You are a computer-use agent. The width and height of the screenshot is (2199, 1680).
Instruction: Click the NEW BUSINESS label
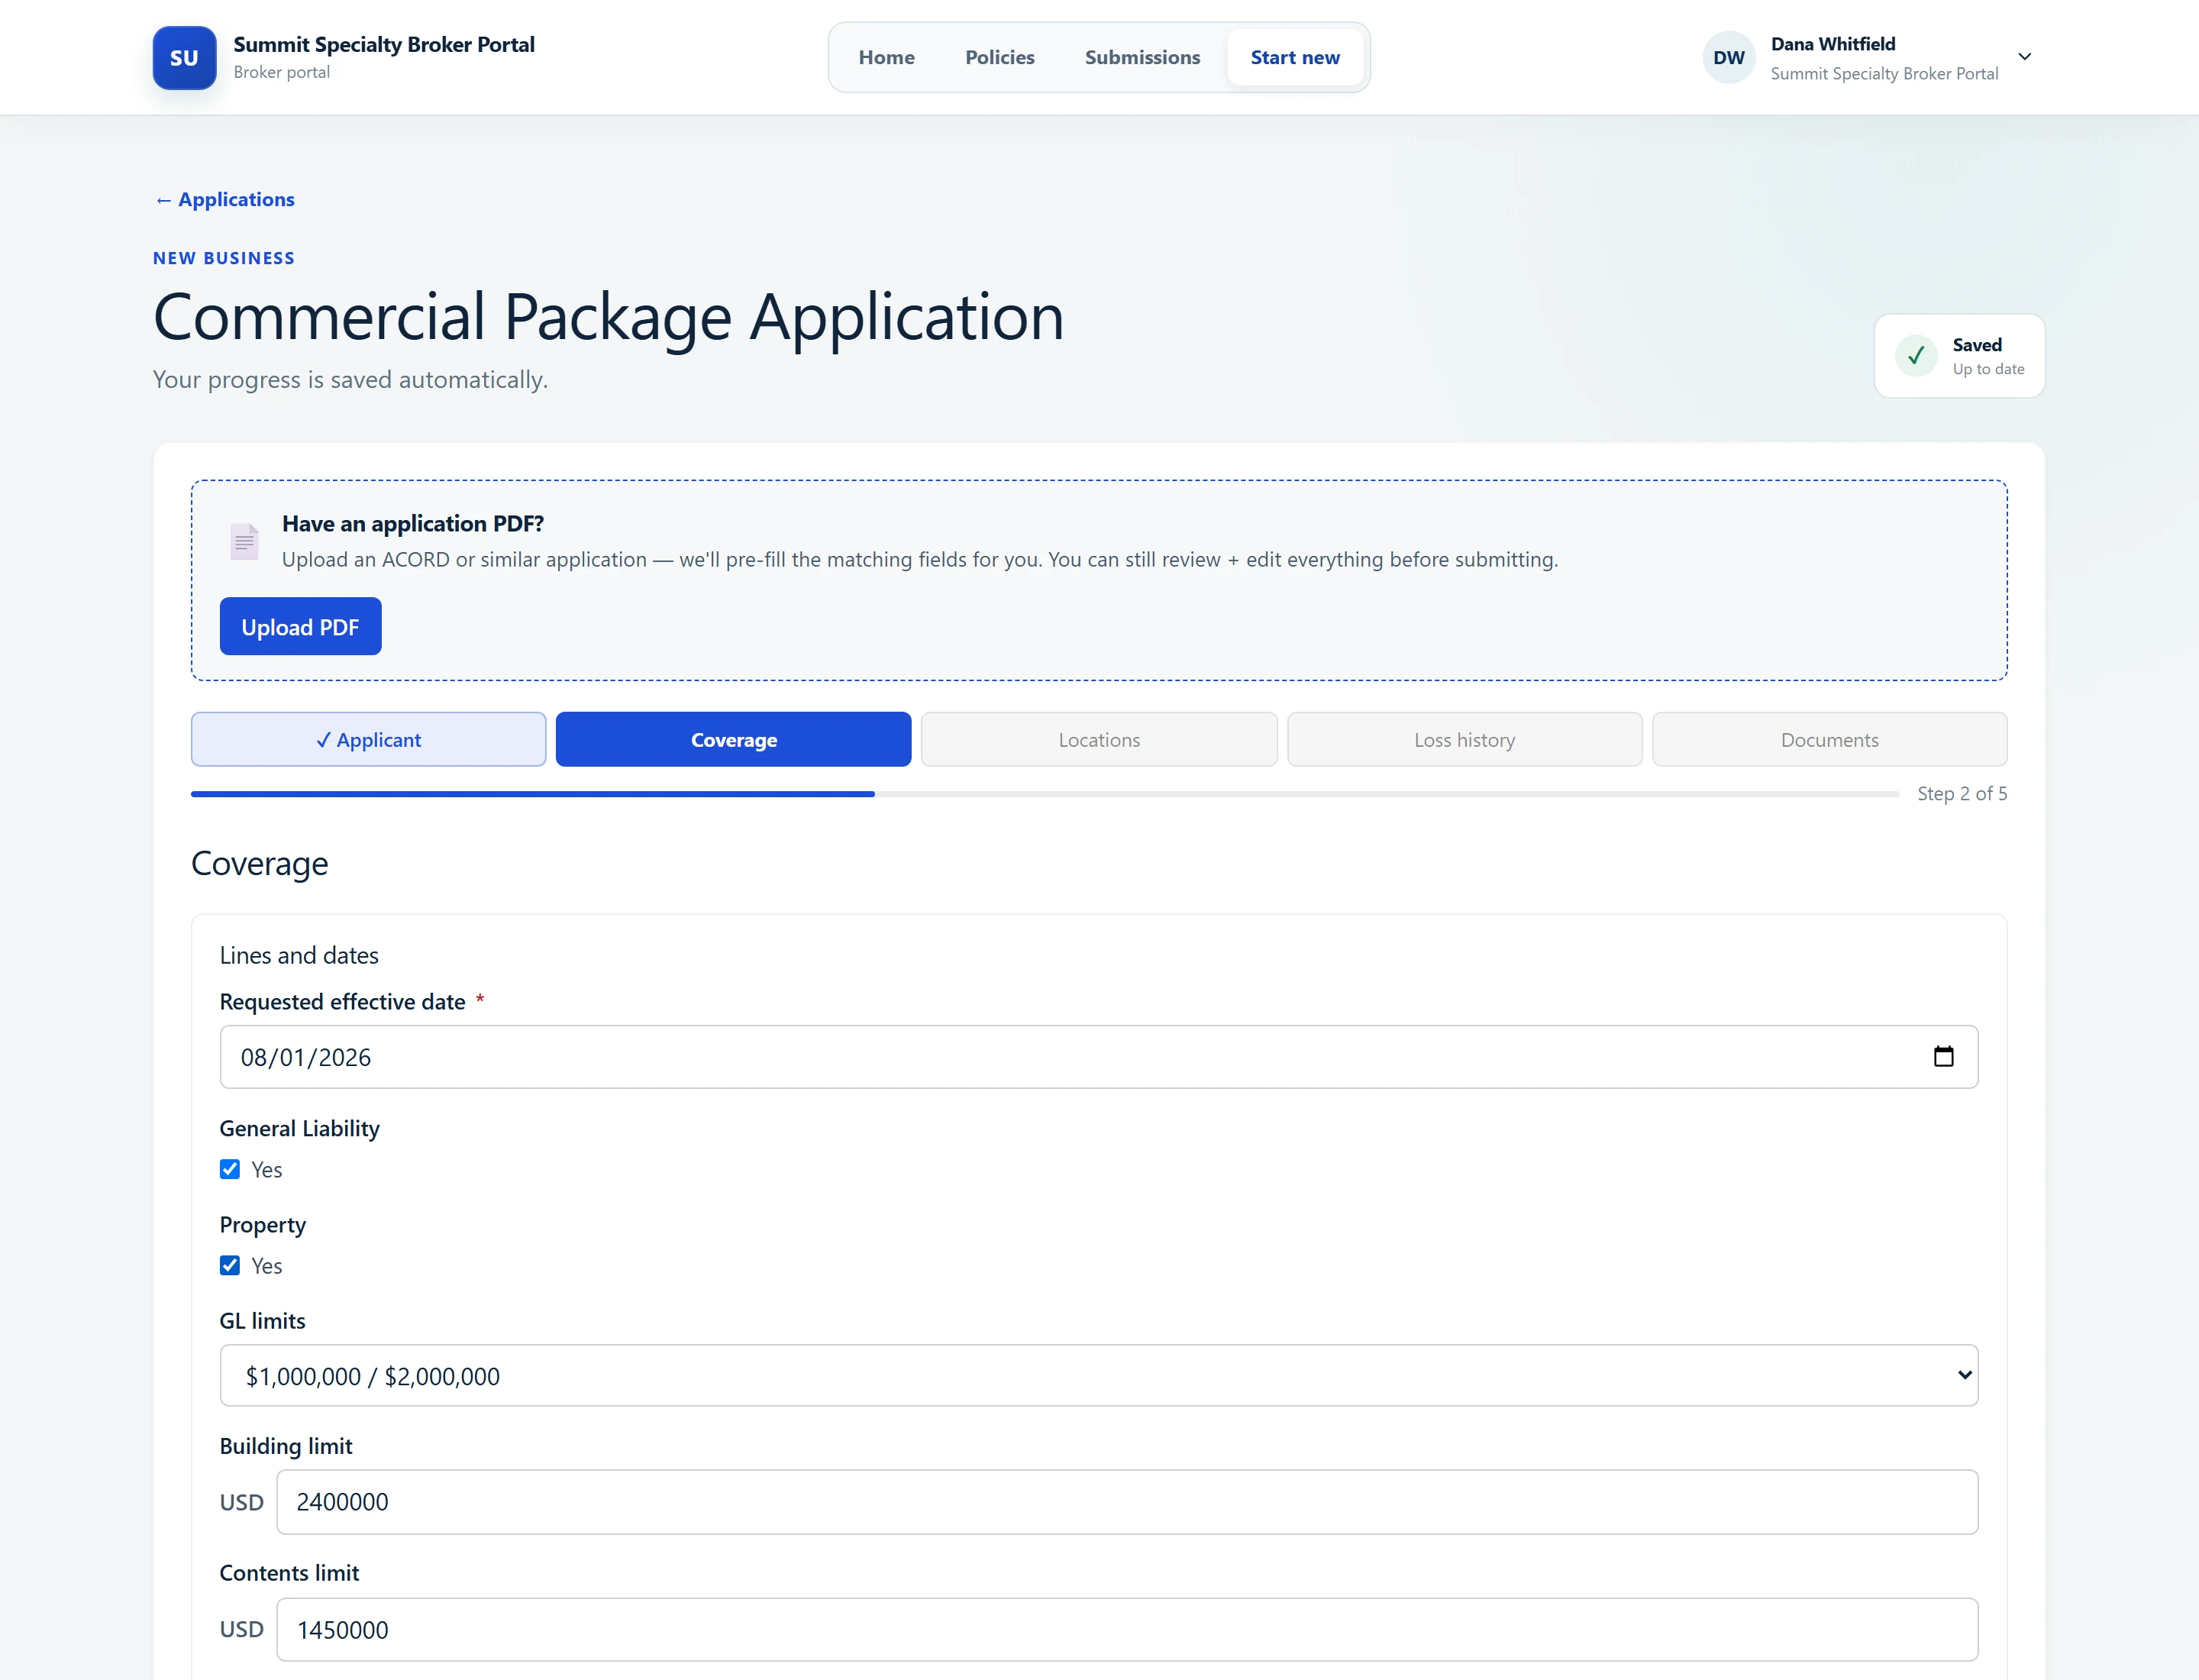(x=224, y=258)
